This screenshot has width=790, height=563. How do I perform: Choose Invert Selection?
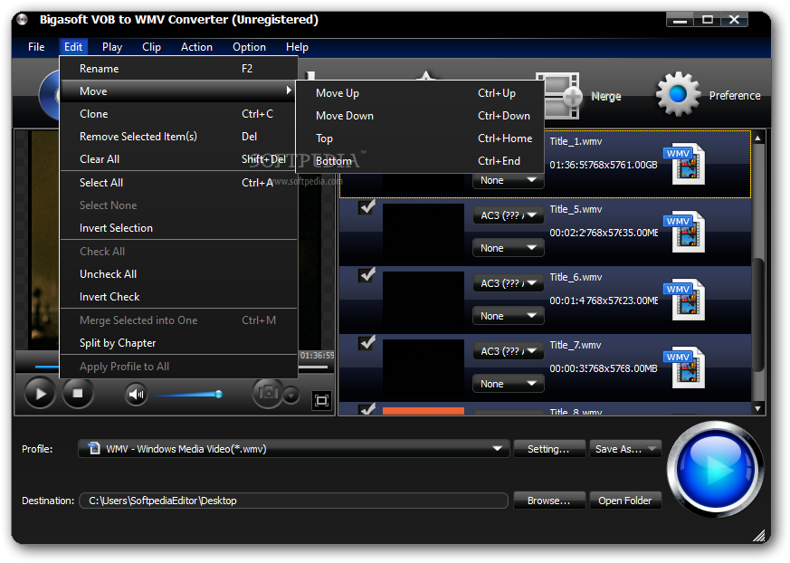(179, 228)
